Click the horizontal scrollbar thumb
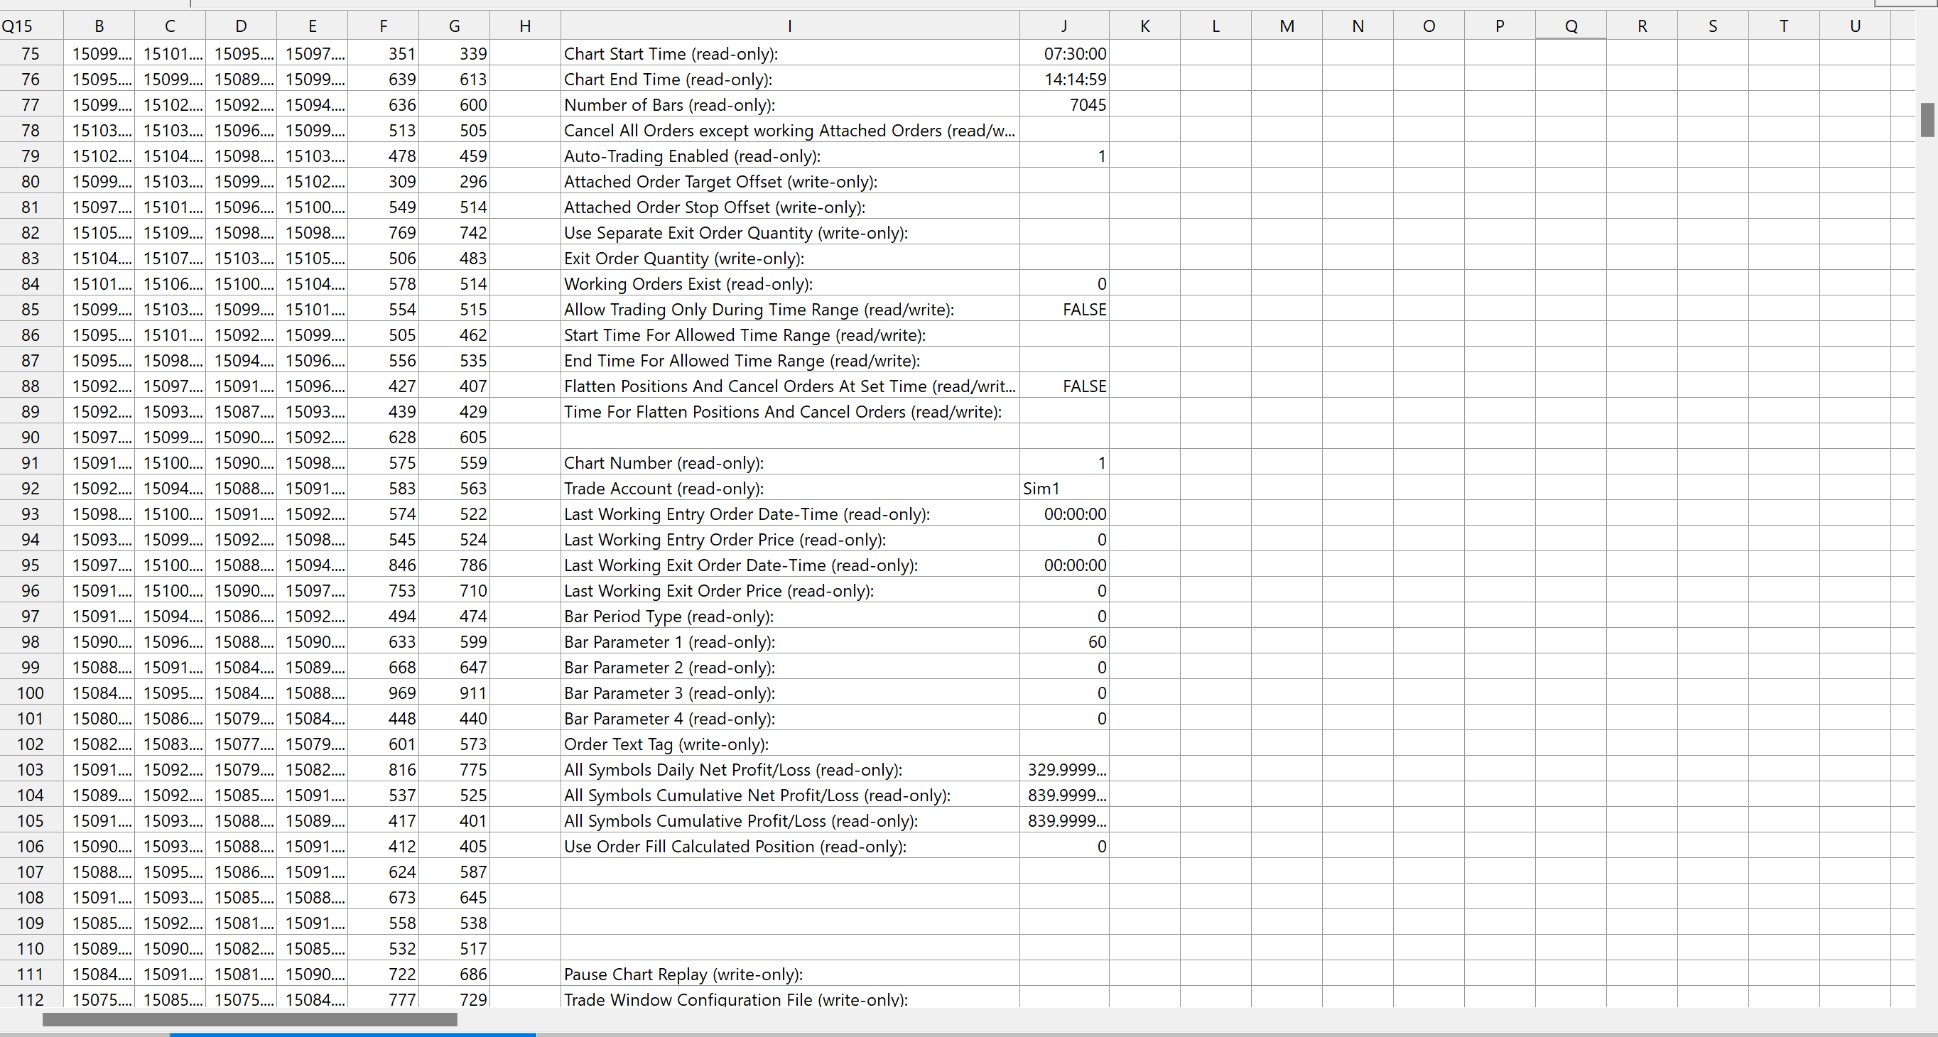This screenshot has width=1938, height=1037. [x=250, y=1020]
